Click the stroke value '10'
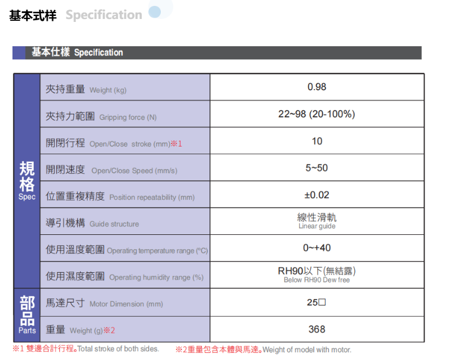This screenshot has height=363, width=454. pos(317,141)
